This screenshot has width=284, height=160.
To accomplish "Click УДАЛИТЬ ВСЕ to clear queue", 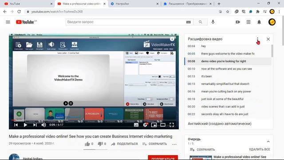I will point(259,149).
